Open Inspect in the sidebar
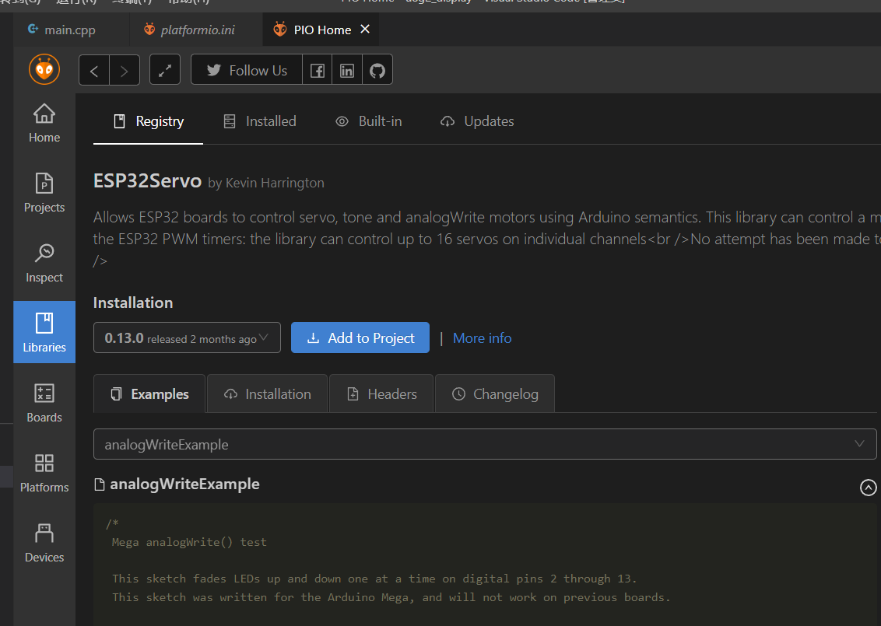881x626 pixels. (x=44, y=263)
